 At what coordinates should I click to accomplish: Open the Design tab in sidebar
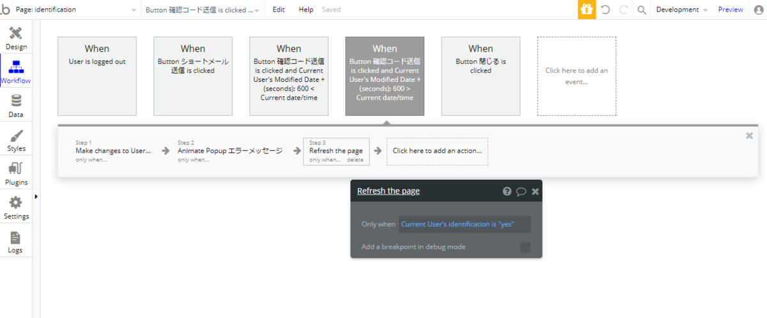click(16, 38)
